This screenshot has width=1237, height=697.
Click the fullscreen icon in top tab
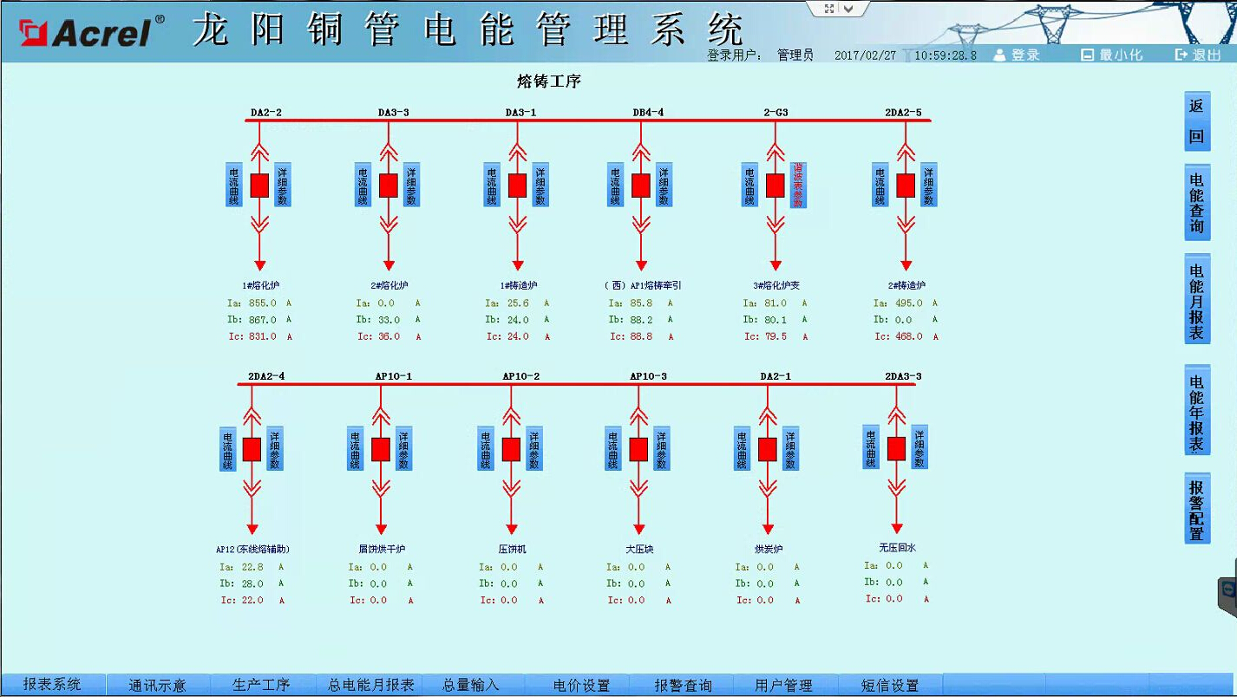tap(829, 9)
